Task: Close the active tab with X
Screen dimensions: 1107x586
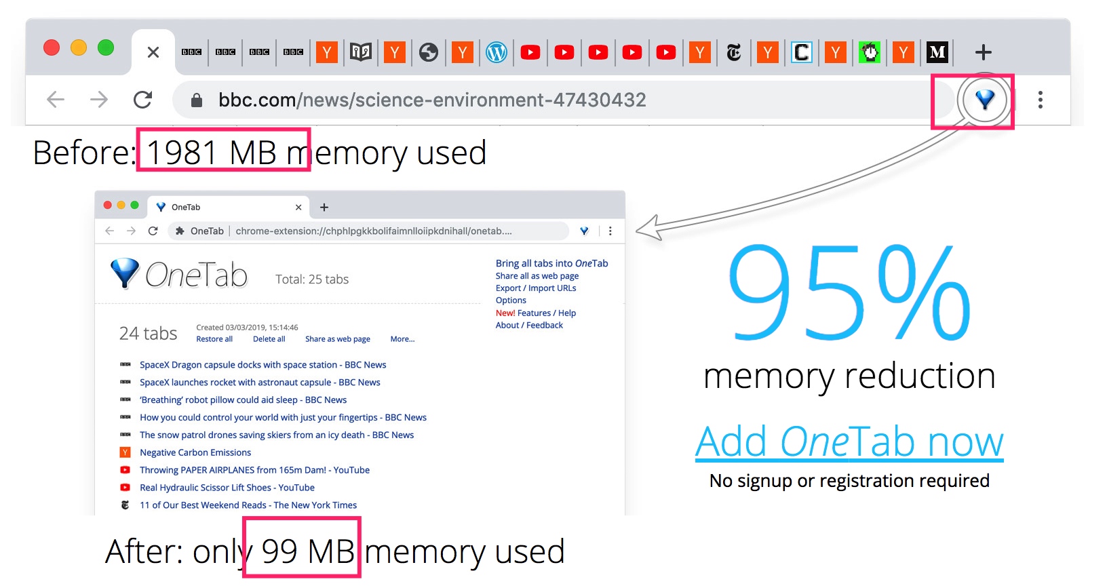Action: pos(153,52)
